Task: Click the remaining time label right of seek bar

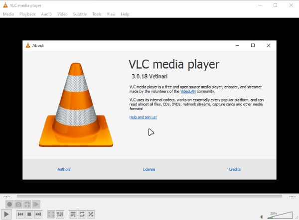Action: click(292, 197)
